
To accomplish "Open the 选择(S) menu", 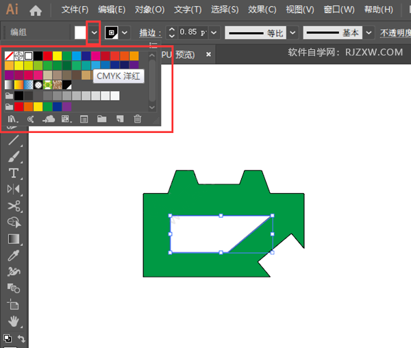I will tap(225, 10).
